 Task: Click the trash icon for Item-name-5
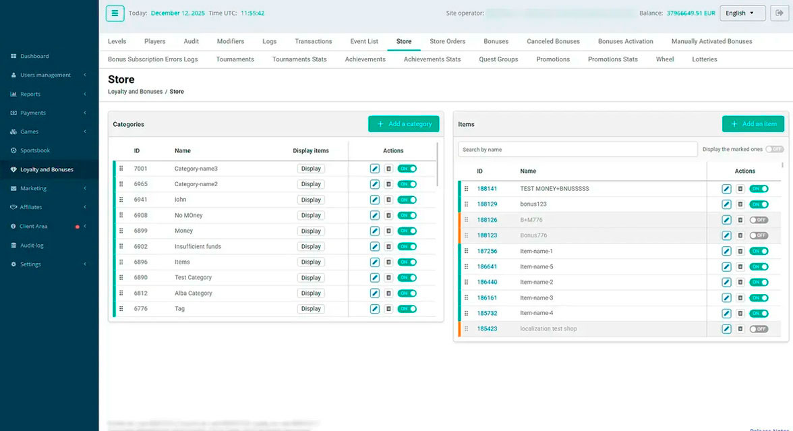tap(740, 266)
